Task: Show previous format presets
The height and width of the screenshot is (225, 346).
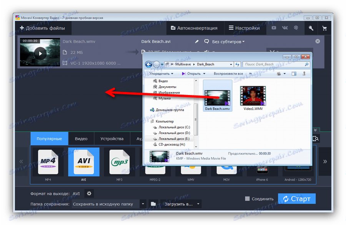Action: tap(21, 162)
